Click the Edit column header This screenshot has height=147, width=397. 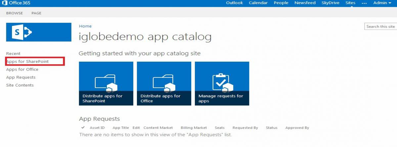(x=136, y=128)
